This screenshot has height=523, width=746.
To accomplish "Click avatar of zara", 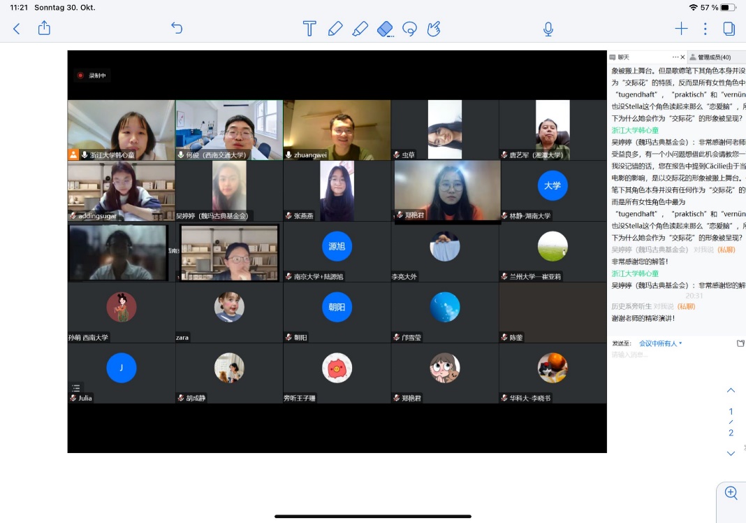I will click(229, 307).
